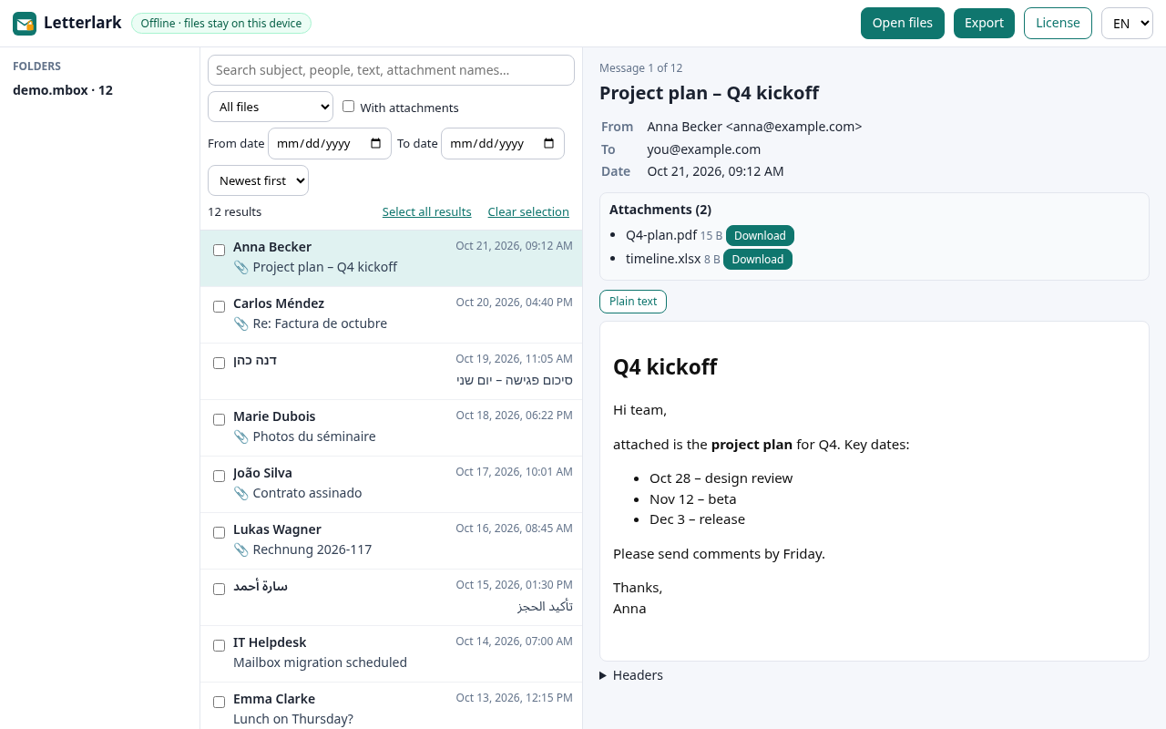
Task: Check the box for Carlos Méndez's message
Action: (219, 306)
